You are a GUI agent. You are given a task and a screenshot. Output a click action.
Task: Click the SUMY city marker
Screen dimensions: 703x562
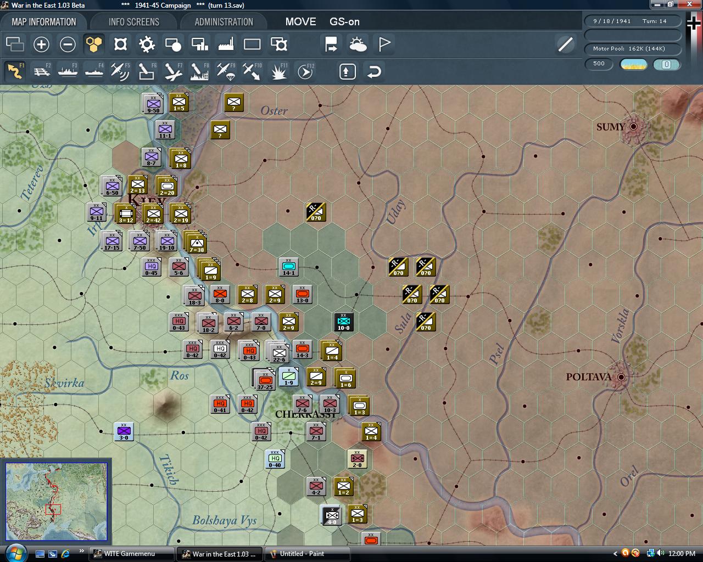633,127
